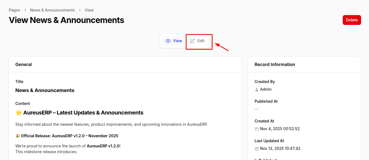
Task: Go to News & Announcements breadcrumb
Action: [52, 10]
